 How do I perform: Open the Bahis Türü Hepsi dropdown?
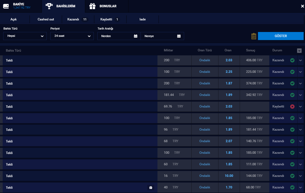click(x=25, y=36)
